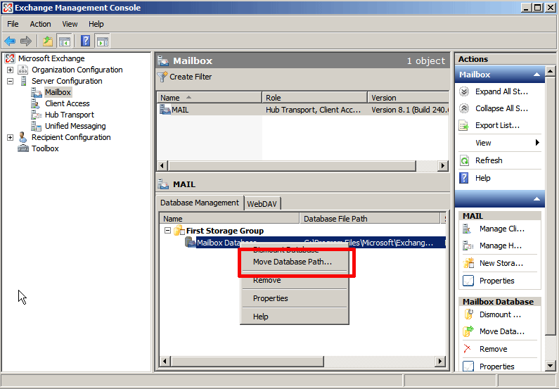Screen dimensions: 559x389
Task: Collapse the First Storage Group
Action: point(167,230)
